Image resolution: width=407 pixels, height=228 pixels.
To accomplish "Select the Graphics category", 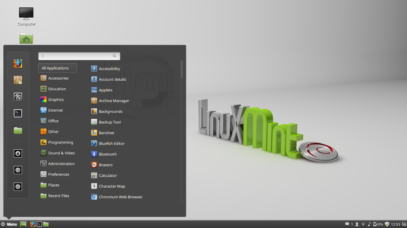I will [56, 99].
